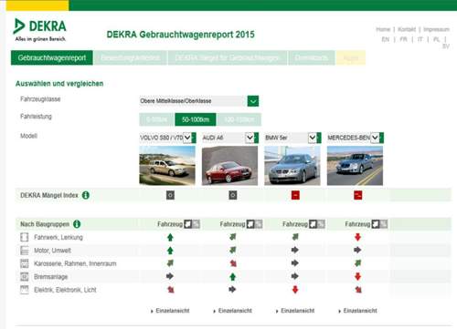Viewport: 457px width, 329px height.
Task: Click Audi's red diagonal arrow in Karosserie row
Action: 233,263
